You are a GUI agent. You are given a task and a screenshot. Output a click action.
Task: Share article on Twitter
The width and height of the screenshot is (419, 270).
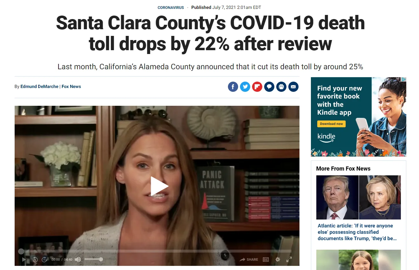point(245,87)
